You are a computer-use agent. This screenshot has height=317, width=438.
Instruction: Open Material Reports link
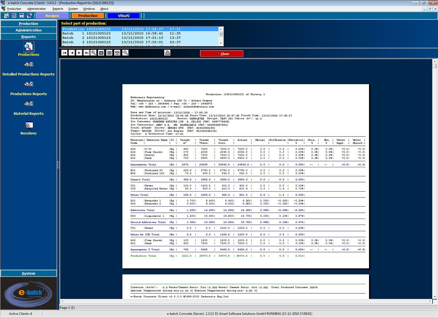pos(28,114)
